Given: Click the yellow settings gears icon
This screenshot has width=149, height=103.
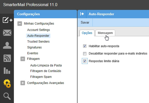Looking at the screenshot, I should (7, 83).
